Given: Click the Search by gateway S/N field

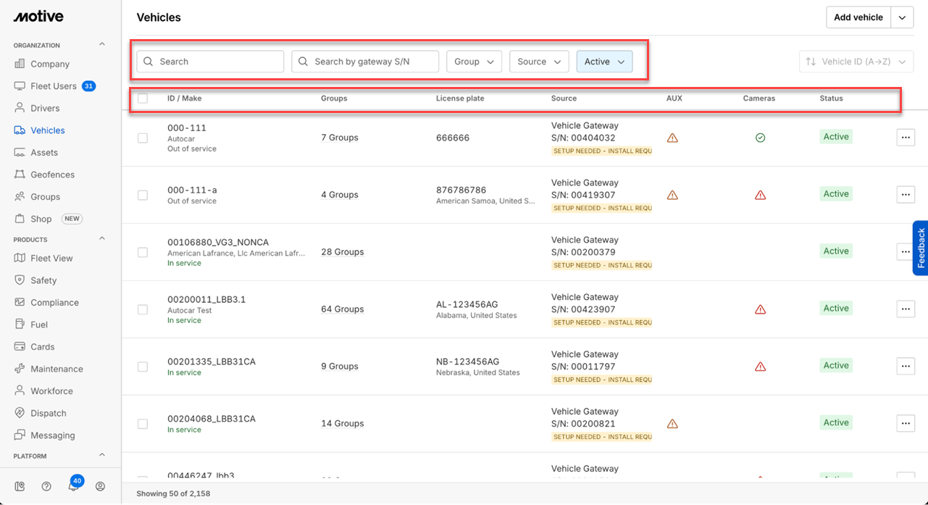Looking at the screenshot, I should tap(365, 62).
